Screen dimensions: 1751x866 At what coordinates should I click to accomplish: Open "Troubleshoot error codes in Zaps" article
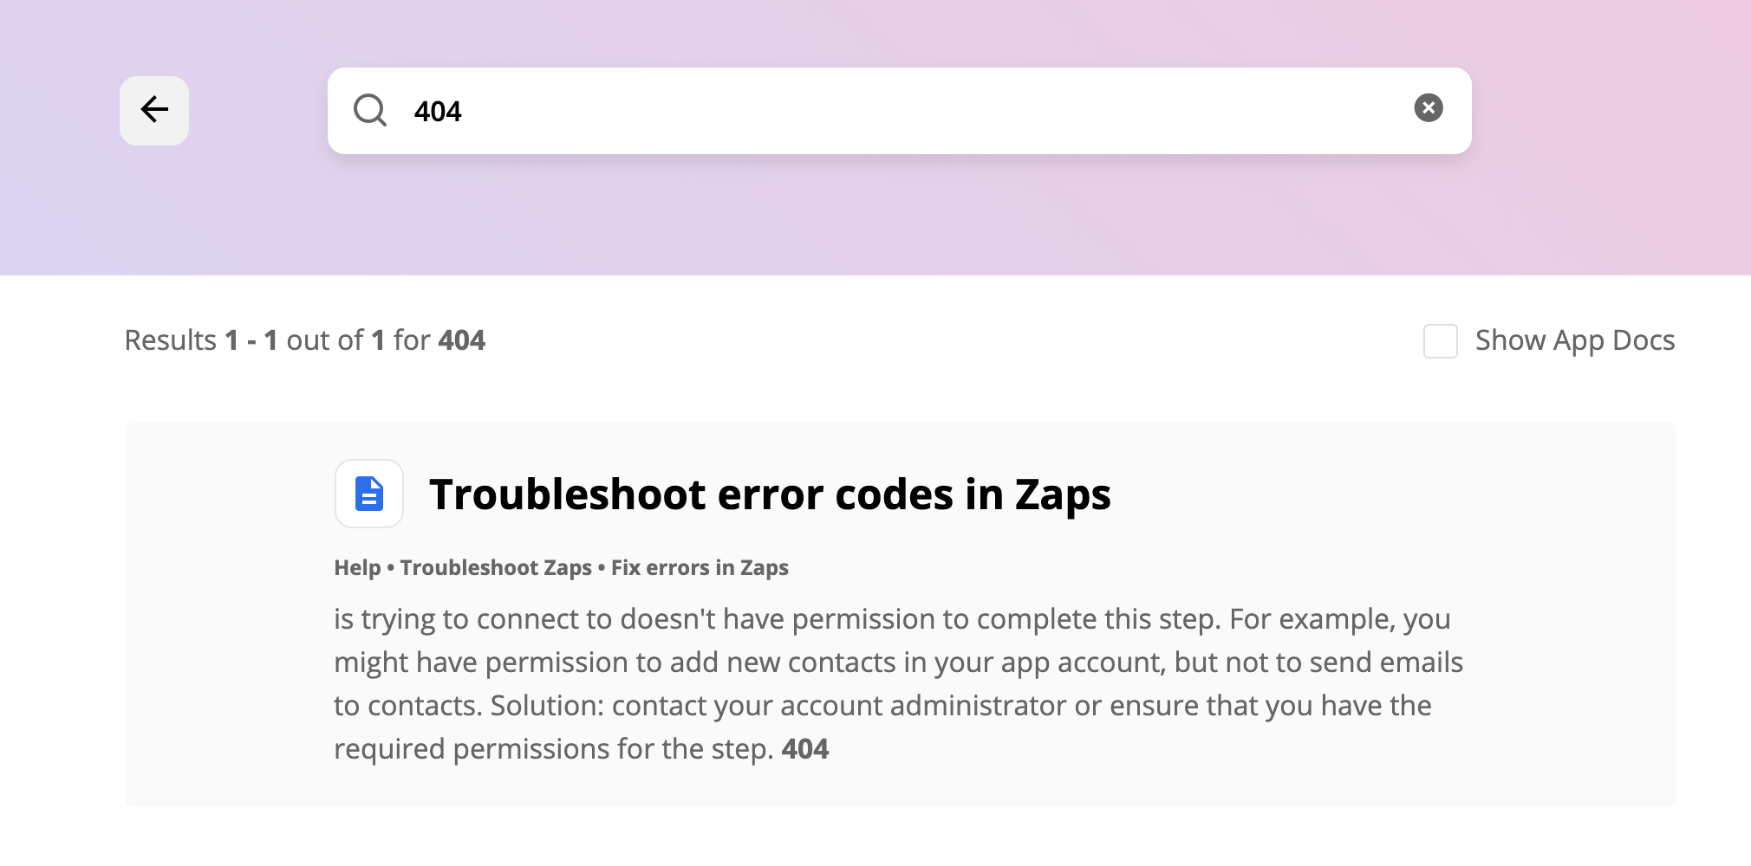[x=769, y=494]
